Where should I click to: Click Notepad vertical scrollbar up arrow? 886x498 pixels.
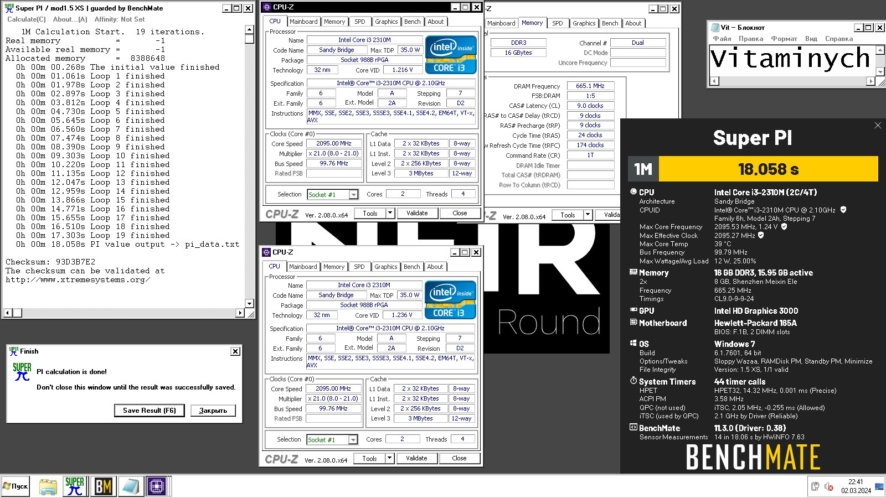pyautogui.click(x=880, y=50)
